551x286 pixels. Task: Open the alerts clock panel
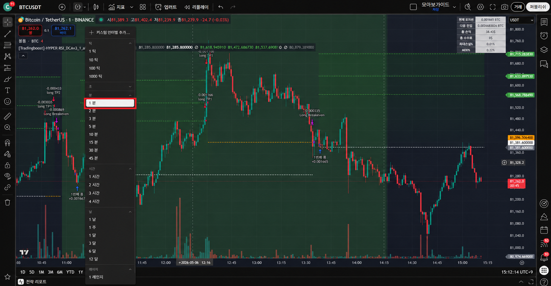pyautogui.click(x=544, y=36)
